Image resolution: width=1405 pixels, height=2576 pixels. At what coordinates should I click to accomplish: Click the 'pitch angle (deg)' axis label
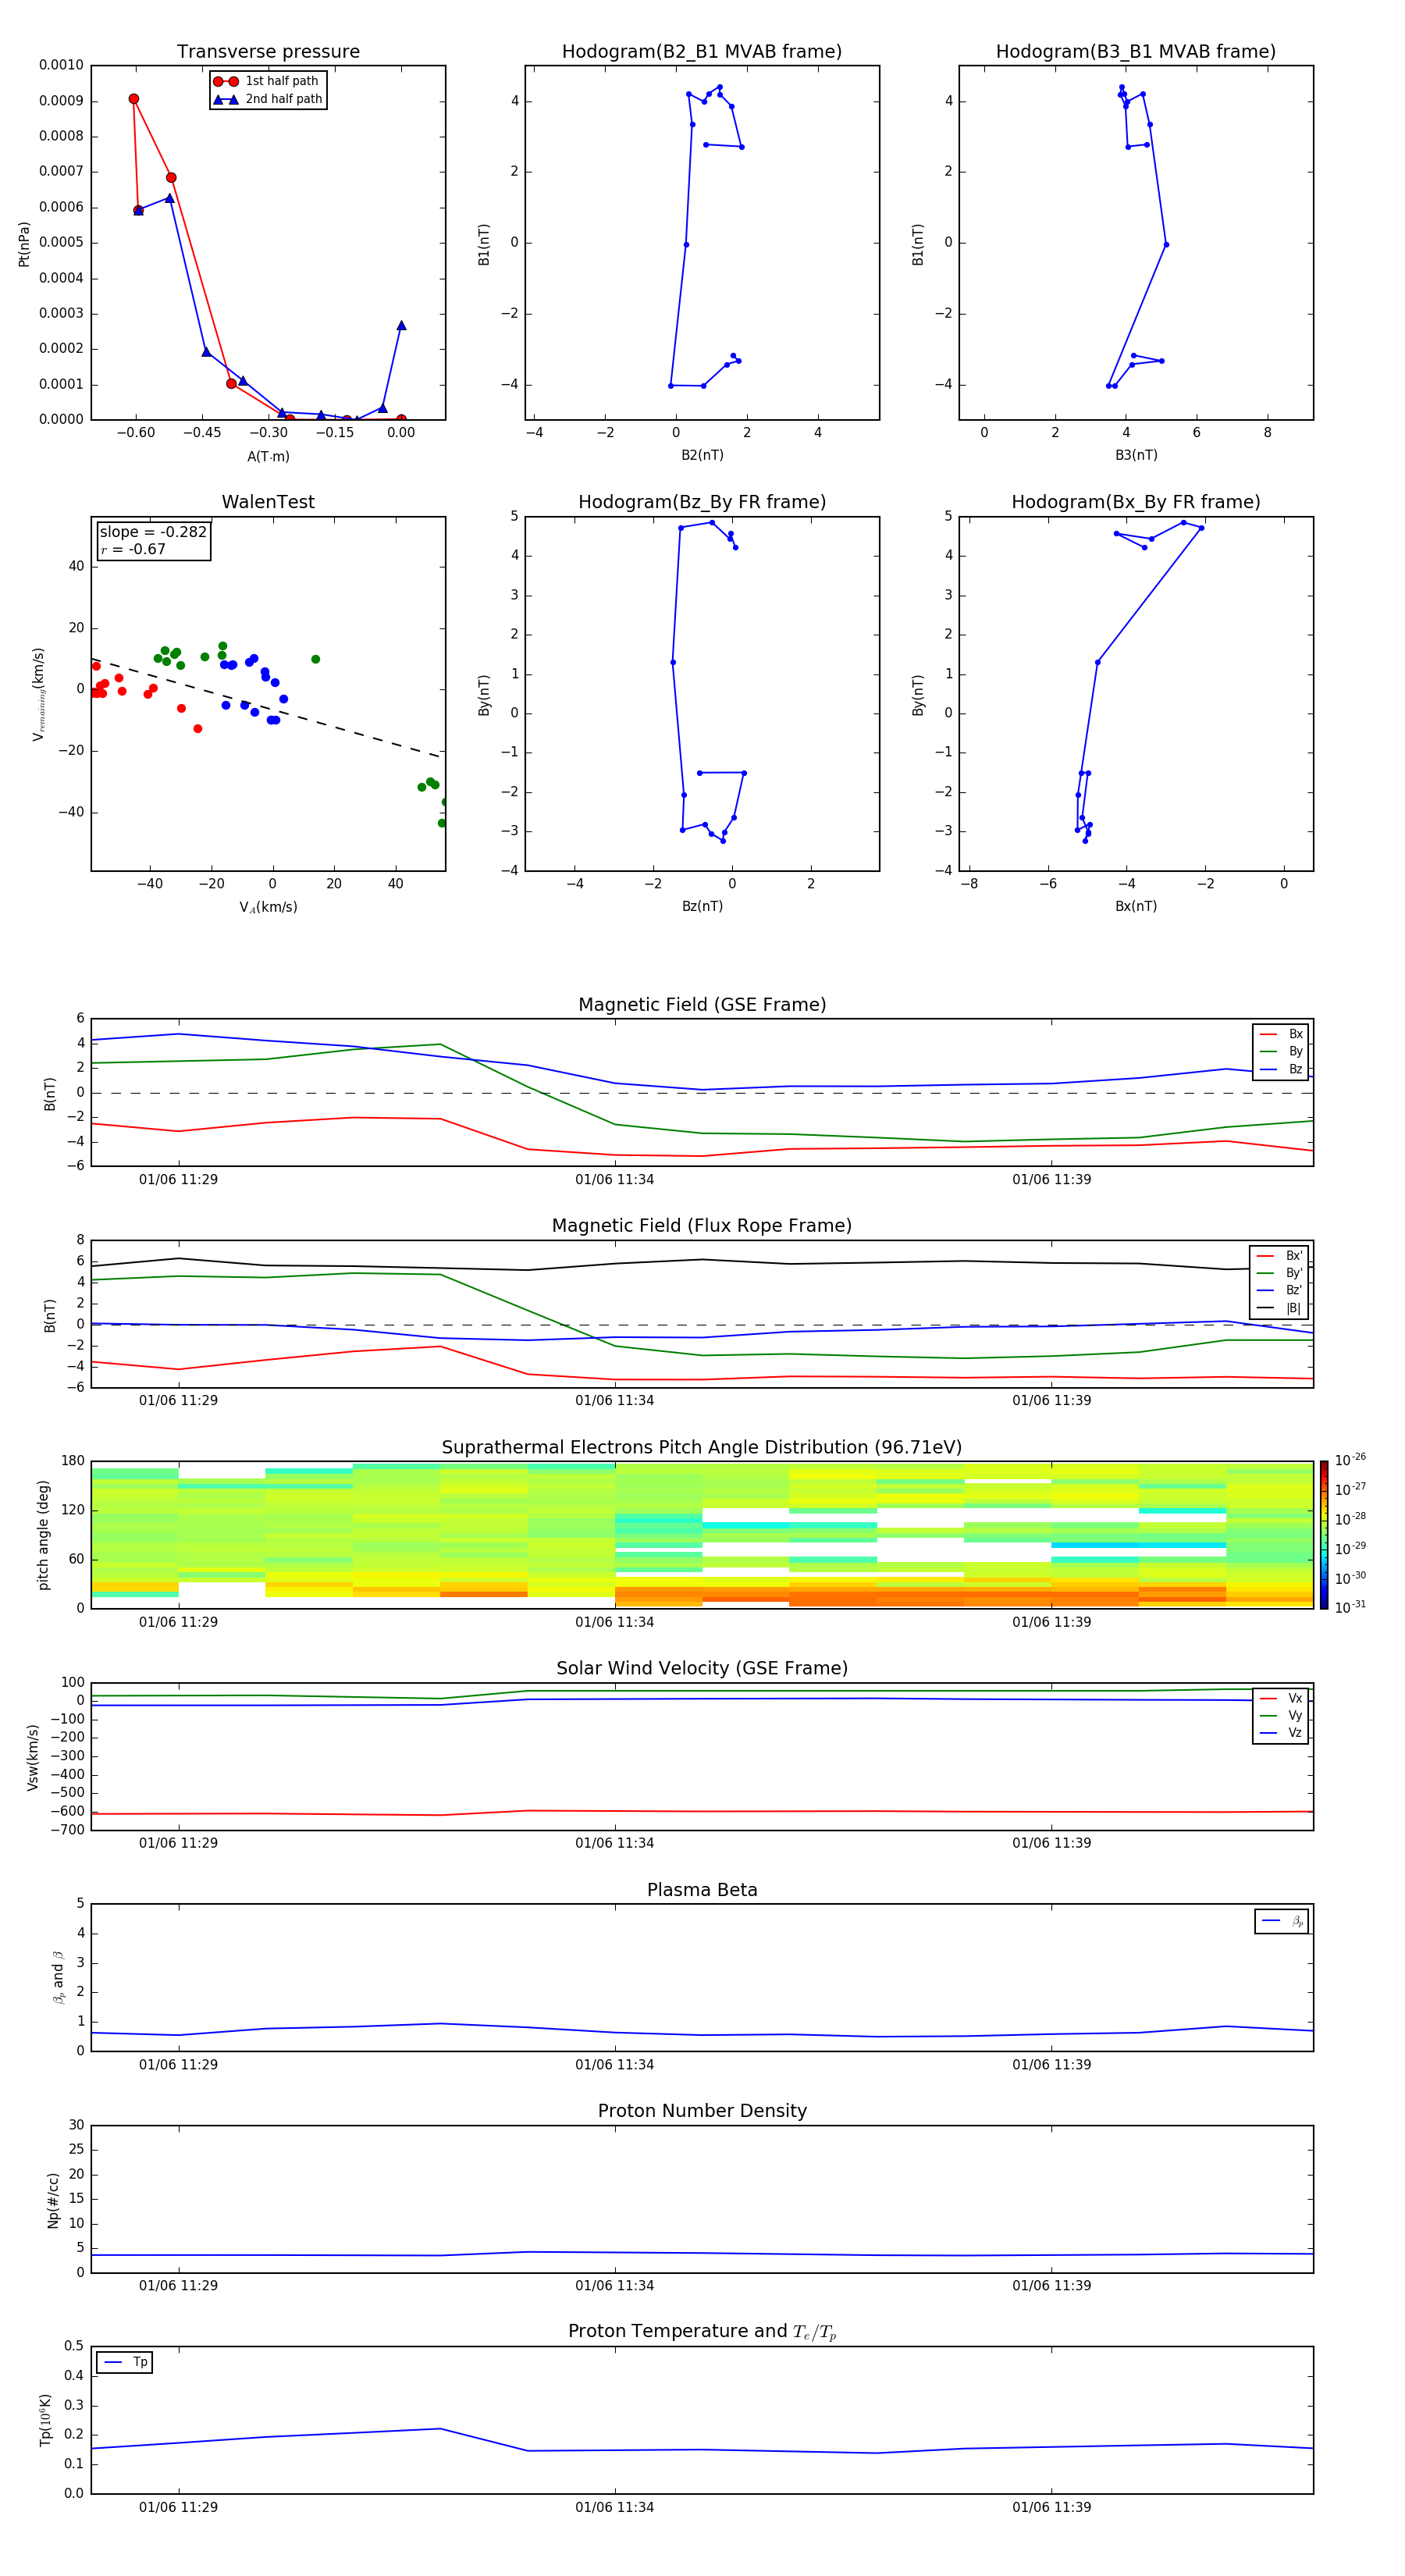pos(43,1535)
